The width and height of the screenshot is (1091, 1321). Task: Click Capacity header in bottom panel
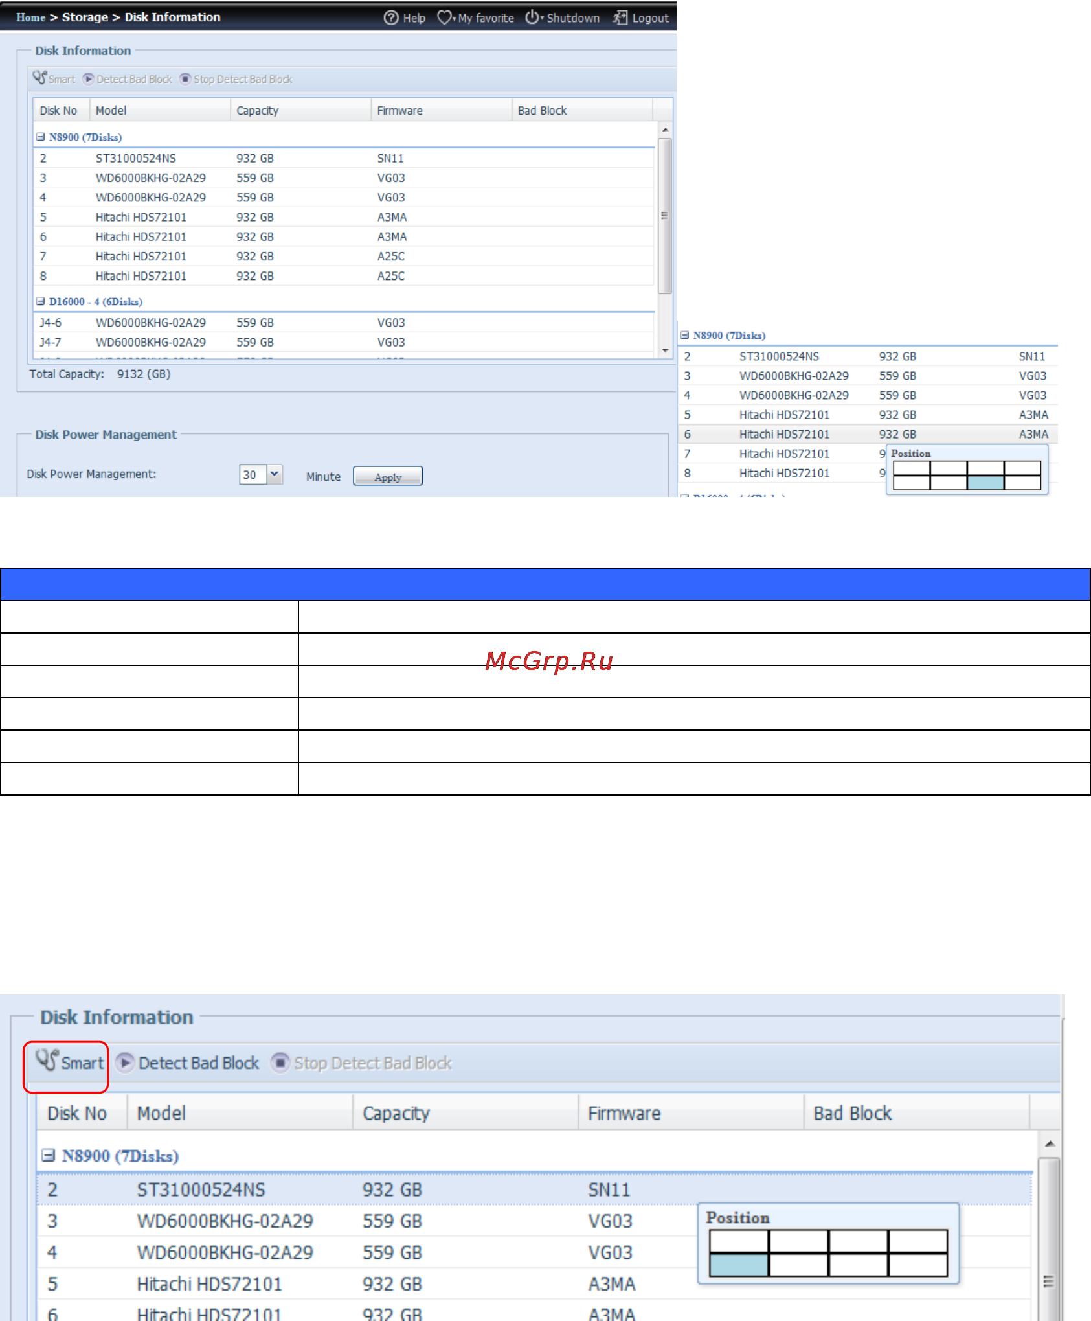click(466, 1113)
